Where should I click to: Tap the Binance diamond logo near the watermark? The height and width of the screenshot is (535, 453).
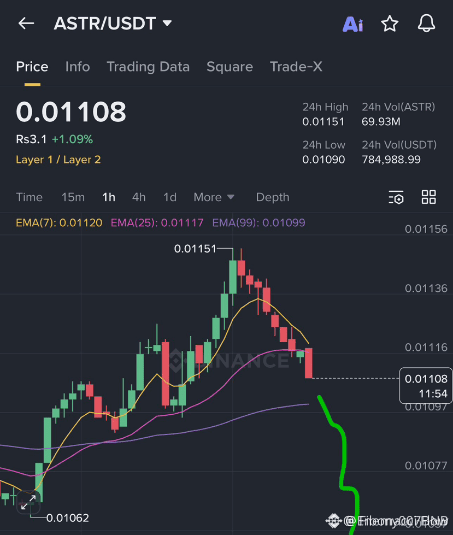point(334,520)
